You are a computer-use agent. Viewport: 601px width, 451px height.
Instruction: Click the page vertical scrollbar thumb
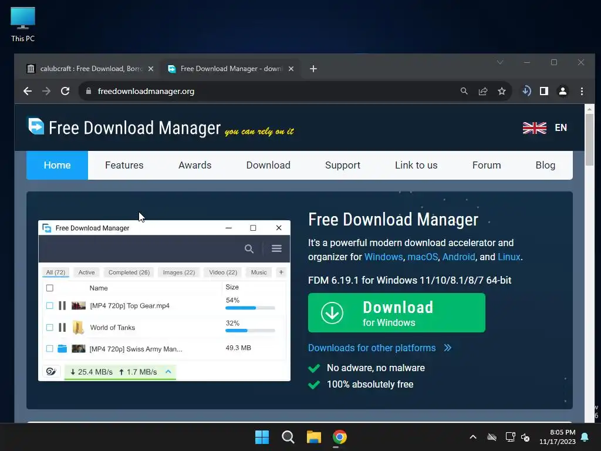point(589,140)
